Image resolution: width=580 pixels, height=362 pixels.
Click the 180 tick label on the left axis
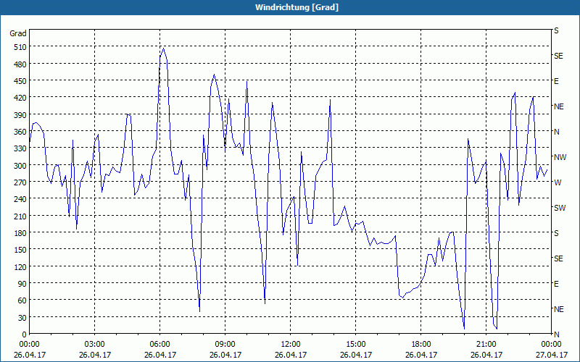coord(20,233)
